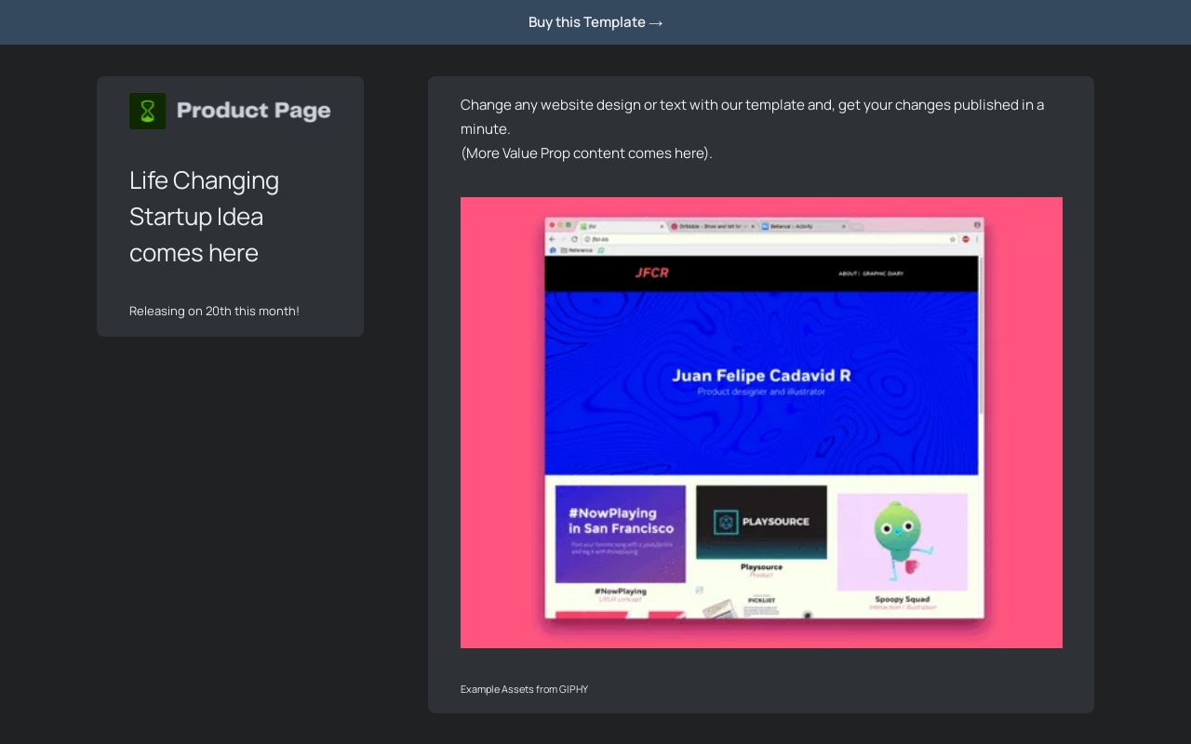Viewport: 1191px width, 744px height.
Task: Click Juan Felipe Cadavid R title in image
Action: point(761,376)
